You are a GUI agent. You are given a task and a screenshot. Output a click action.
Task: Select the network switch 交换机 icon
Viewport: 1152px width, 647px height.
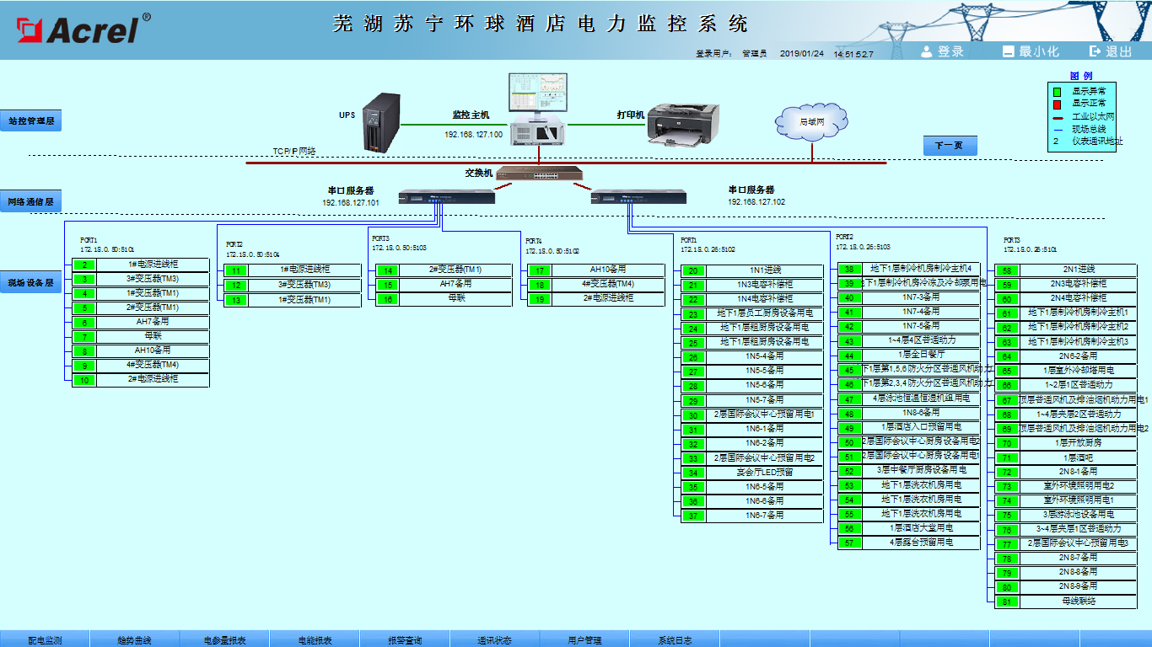point(540,174)
